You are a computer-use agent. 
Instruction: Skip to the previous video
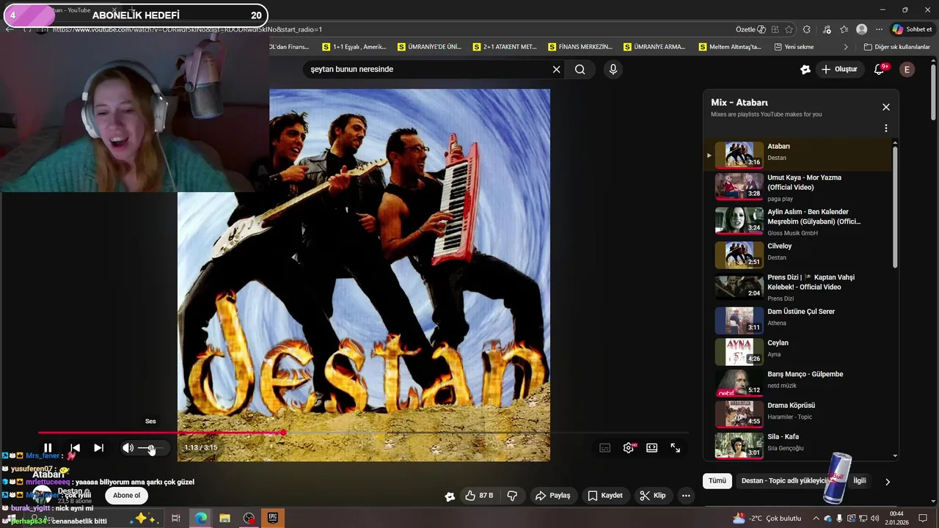click(x=75, y=448)
